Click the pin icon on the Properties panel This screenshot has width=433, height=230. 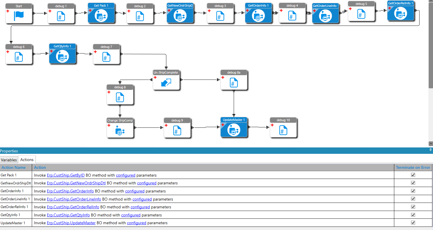coord(430,150)
